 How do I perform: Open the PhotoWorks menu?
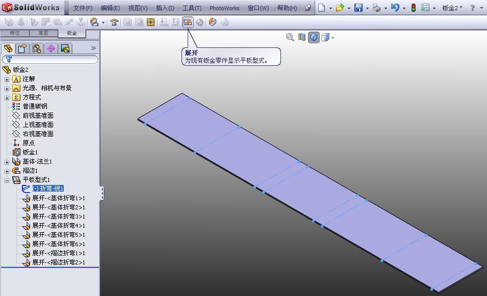tap(224, 8)
